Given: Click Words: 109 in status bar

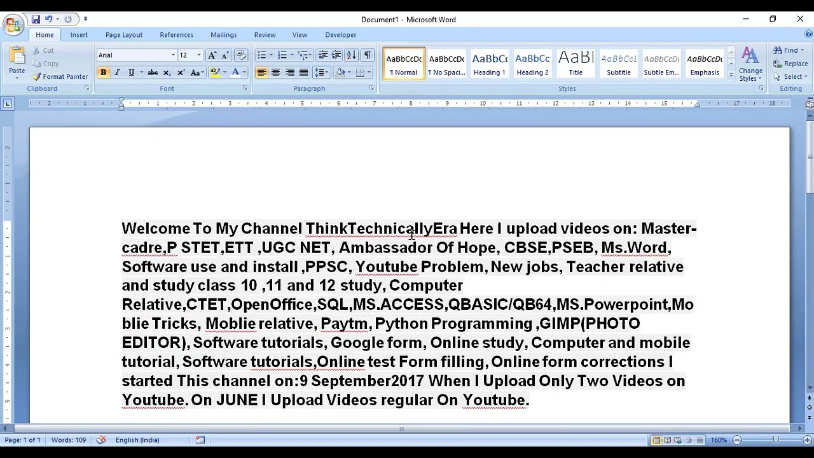Looking at the screenshot, I should point(68,440).
